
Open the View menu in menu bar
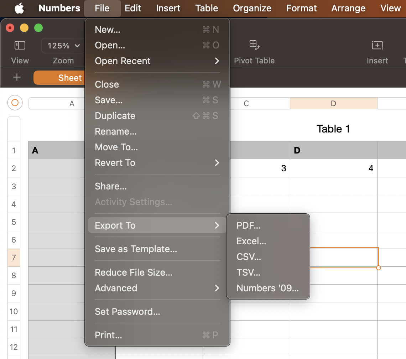(390, 8)
